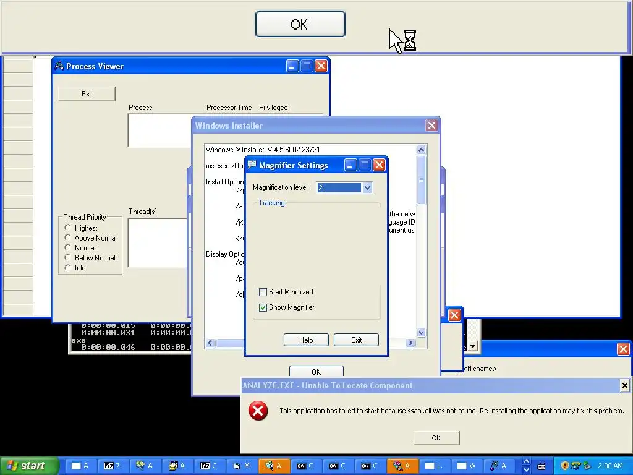Close the window showing <filename> text

623,349
